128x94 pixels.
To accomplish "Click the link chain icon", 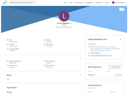I will pyautogui.click(x=89, y=47).
